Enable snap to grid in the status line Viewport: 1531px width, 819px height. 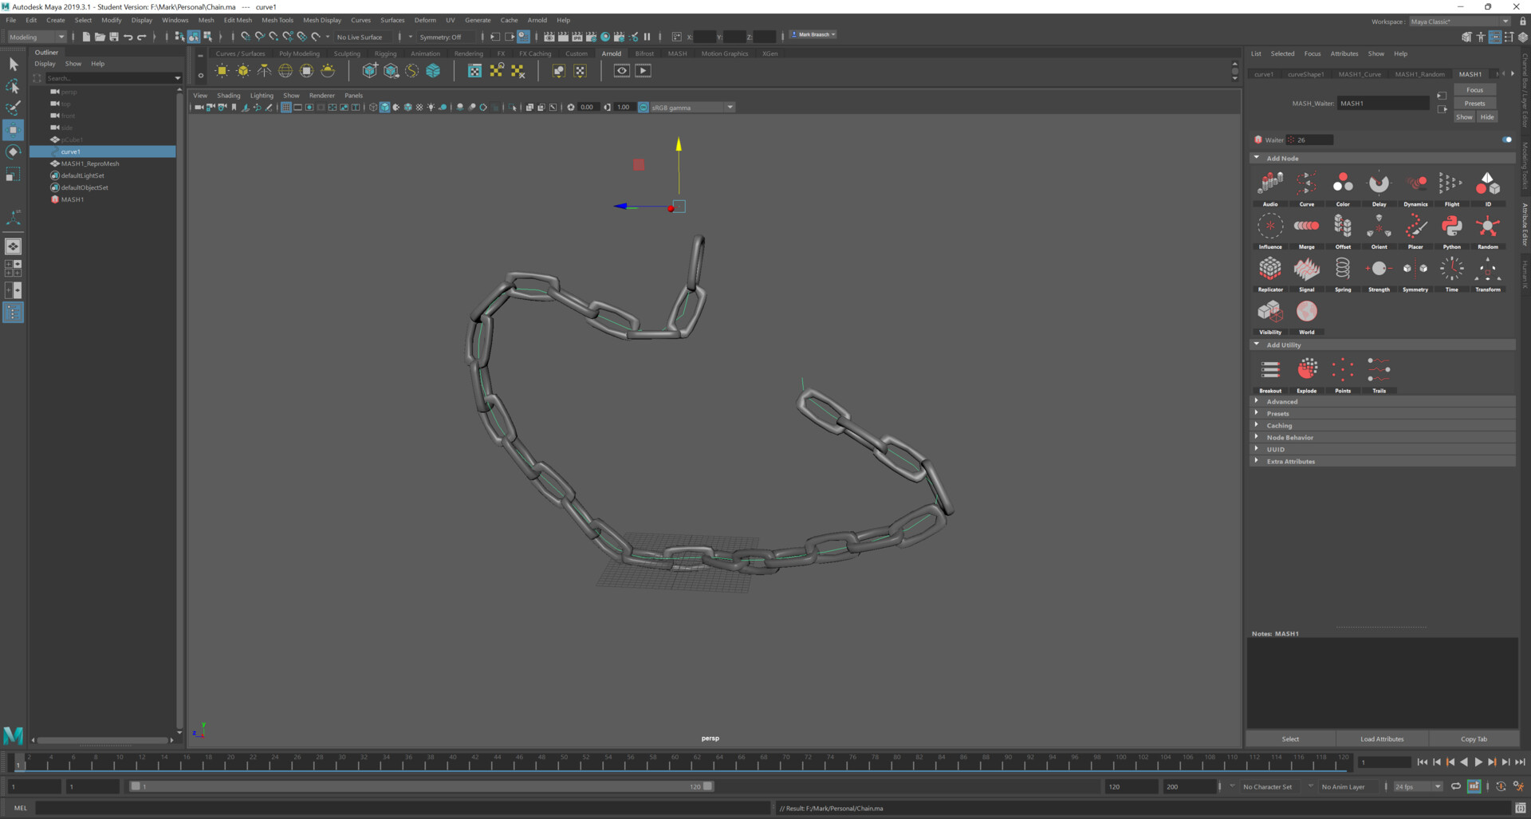point(246,37)
